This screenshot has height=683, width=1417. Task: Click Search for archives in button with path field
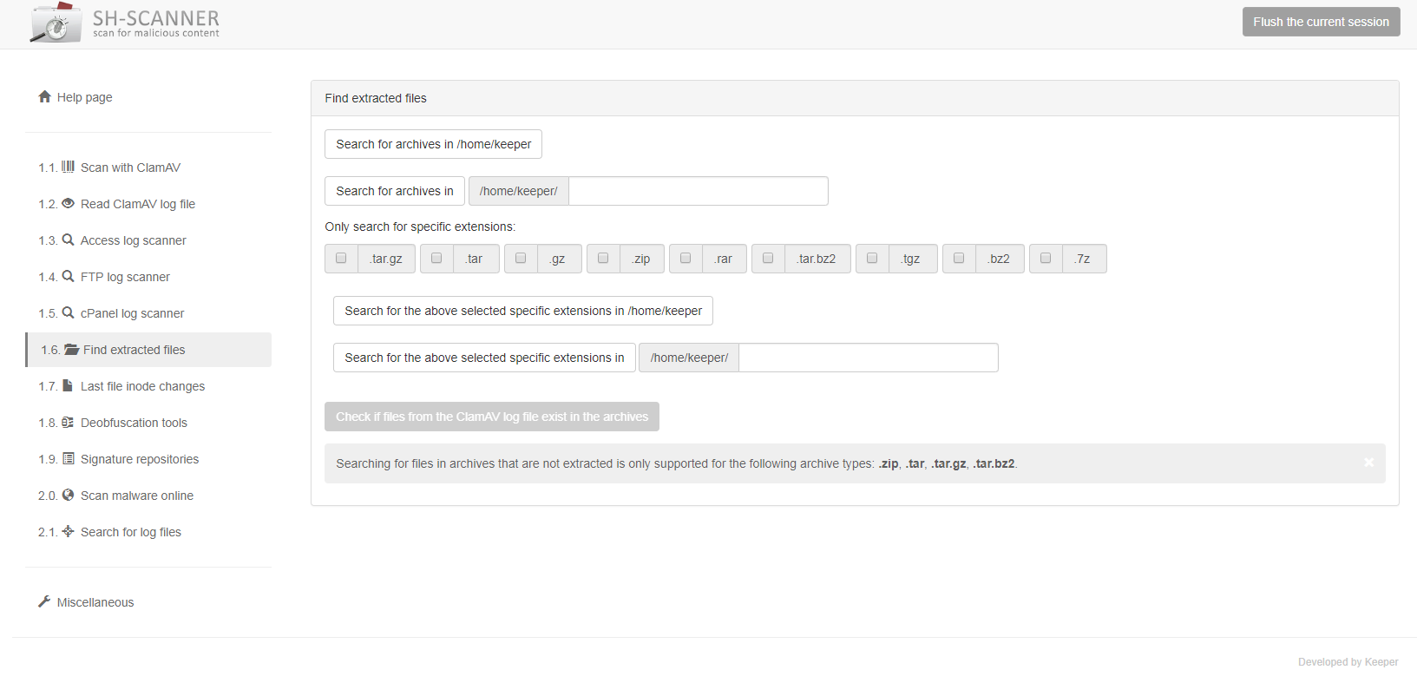click(395, 191)
